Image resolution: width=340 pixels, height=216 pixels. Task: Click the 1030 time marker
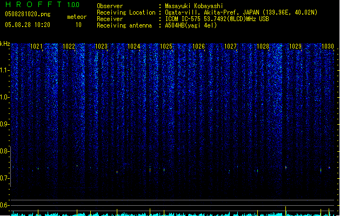(x=328, y=46)
